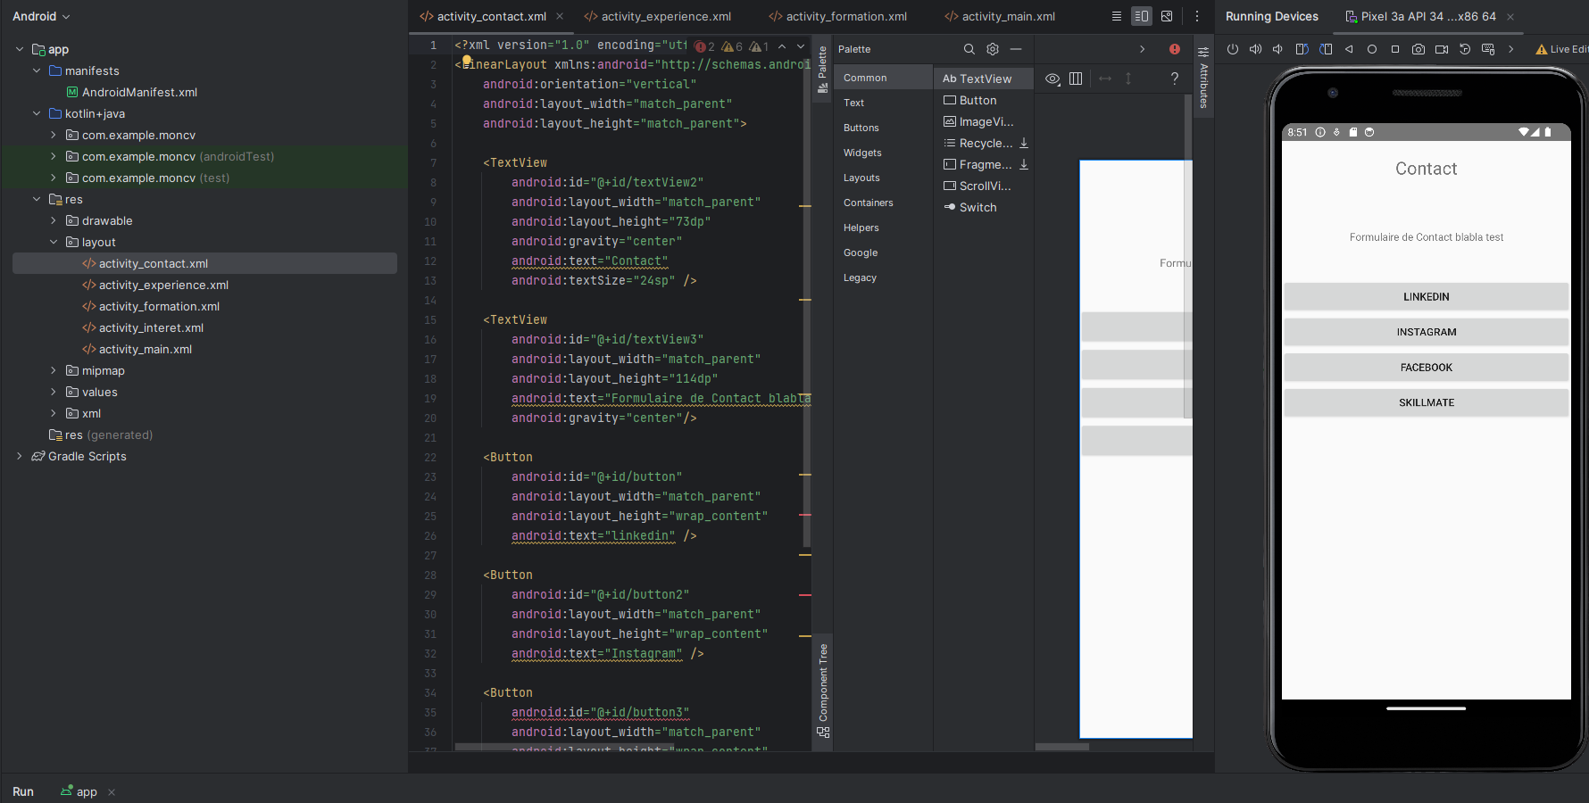Viewport: 1589px width, 803px height.
Task: Expand the Gradle Scripts node
Action: [20, 457]
